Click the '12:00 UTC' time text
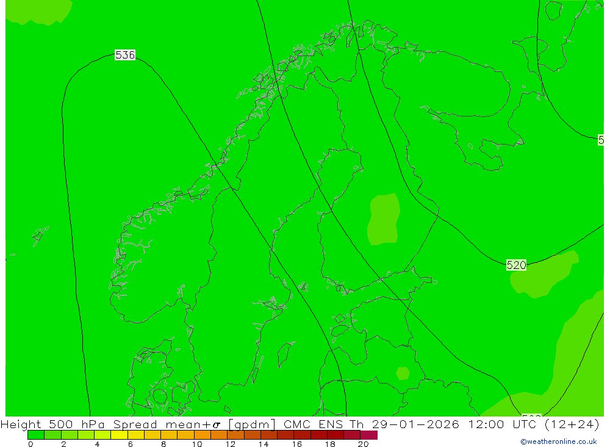This screenshot has height=447, width=610. [503, 424]
